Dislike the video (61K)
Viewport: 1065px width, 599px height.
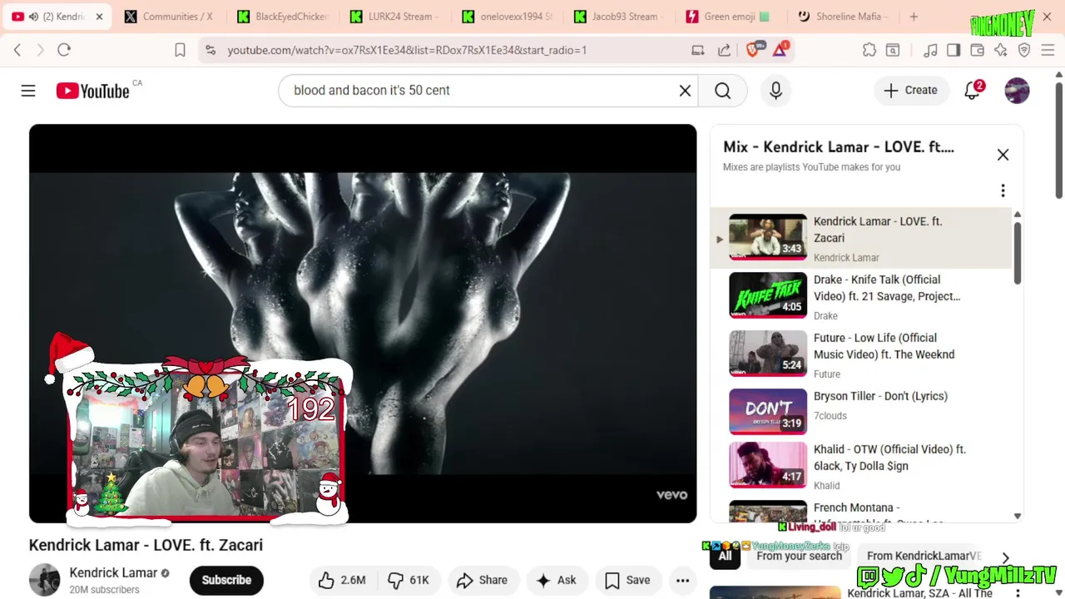pyautogui.click(x=409, y=580)
